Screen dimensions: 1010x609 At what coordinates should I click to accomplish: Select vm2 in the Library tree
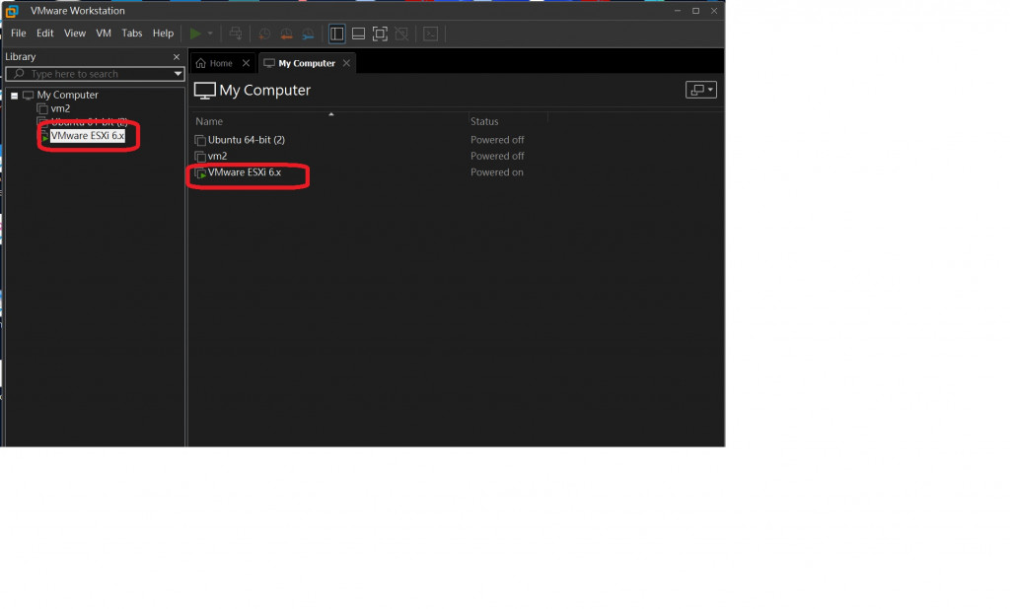point(60,108)
